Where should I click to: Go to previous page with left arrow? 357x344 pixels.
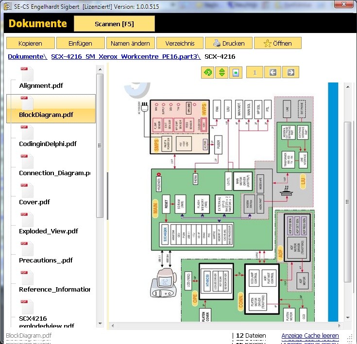(273, 73)
